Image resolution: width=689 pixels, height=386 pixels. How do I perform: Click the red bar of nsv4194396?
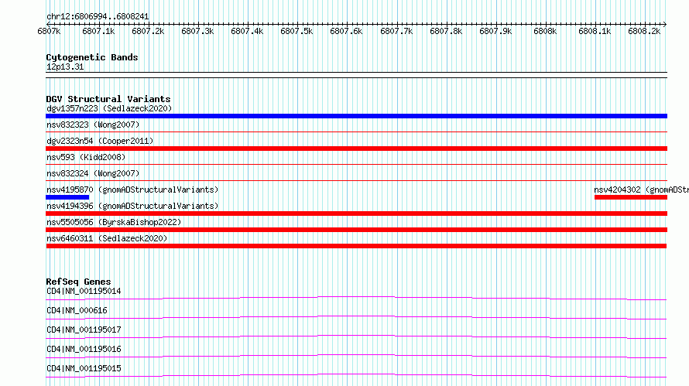pyautogui.click(x=356, y=213)
